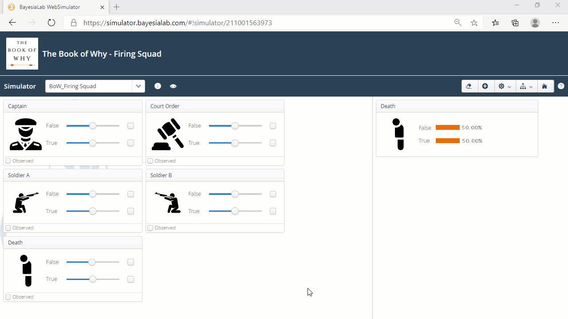
Task: Click the info icon next to the simulator selector
Action: coord(158,86)
